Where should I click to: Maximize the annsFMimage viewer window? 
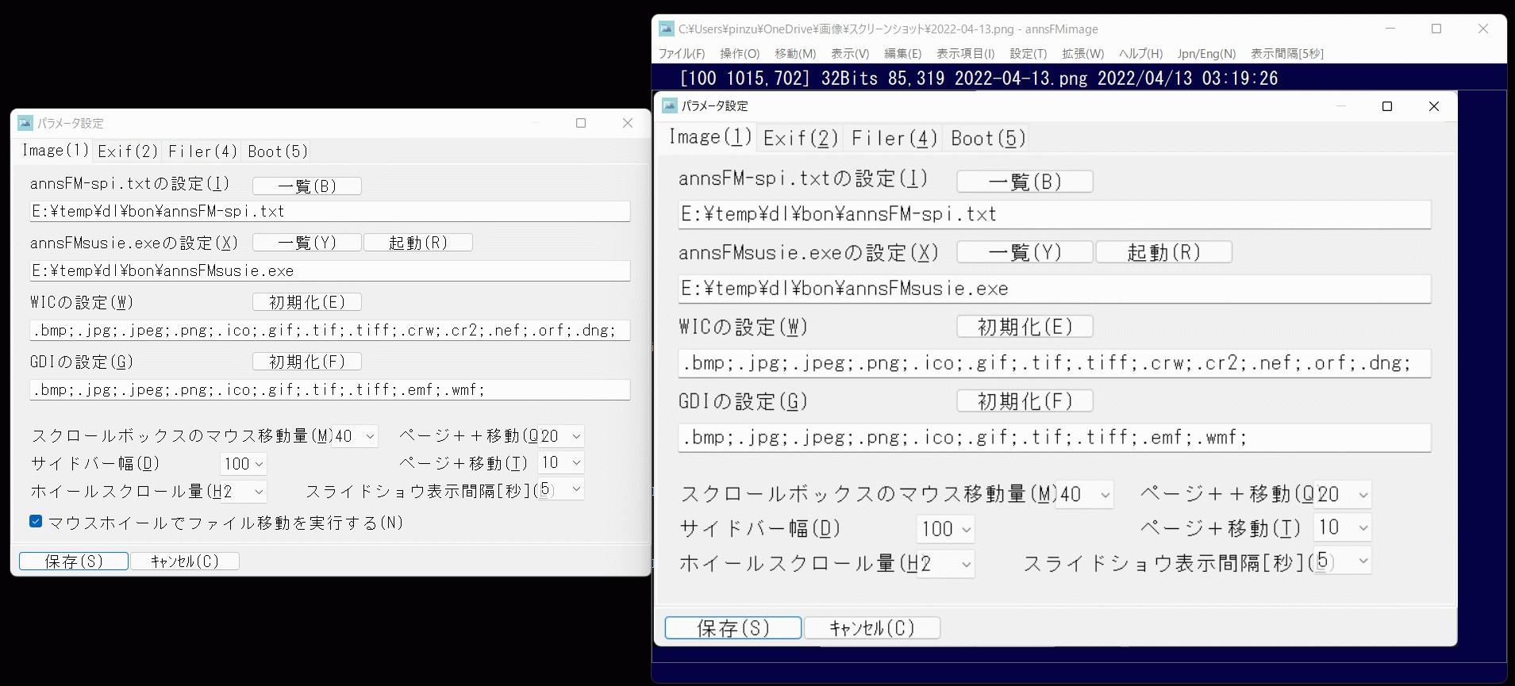(1436, 29)
